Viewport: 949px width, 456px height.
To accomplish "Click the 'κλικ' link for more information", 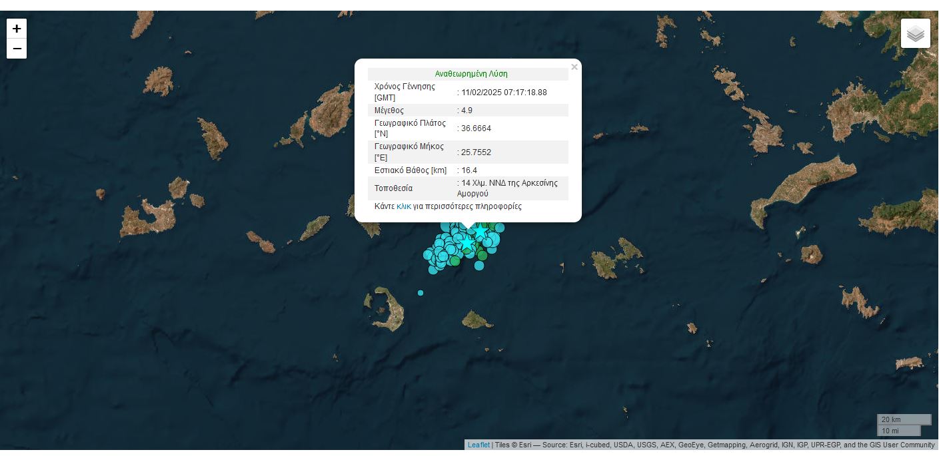I will [403, 206].
